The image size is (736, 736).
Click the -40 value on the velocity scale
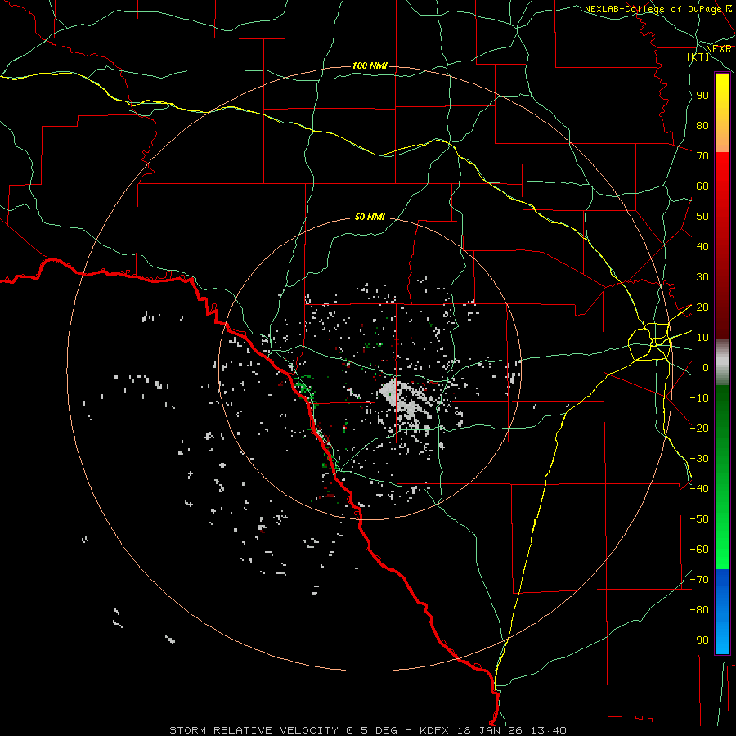tap(699, 489)
